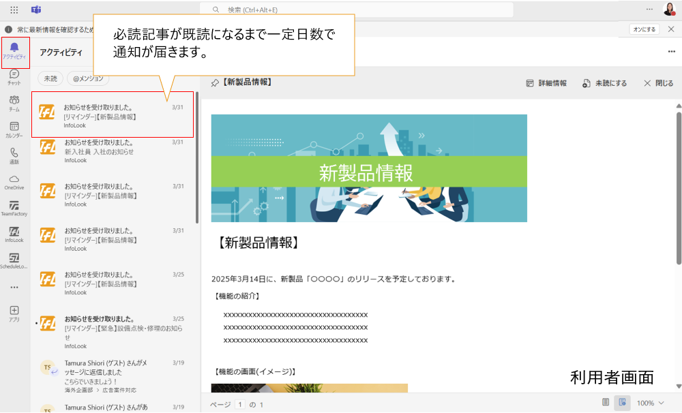The height and width of the screenshot is (413, 682).
Task: Open the 新入社員 入社のお知らせ notification
Action: point(113,151)
